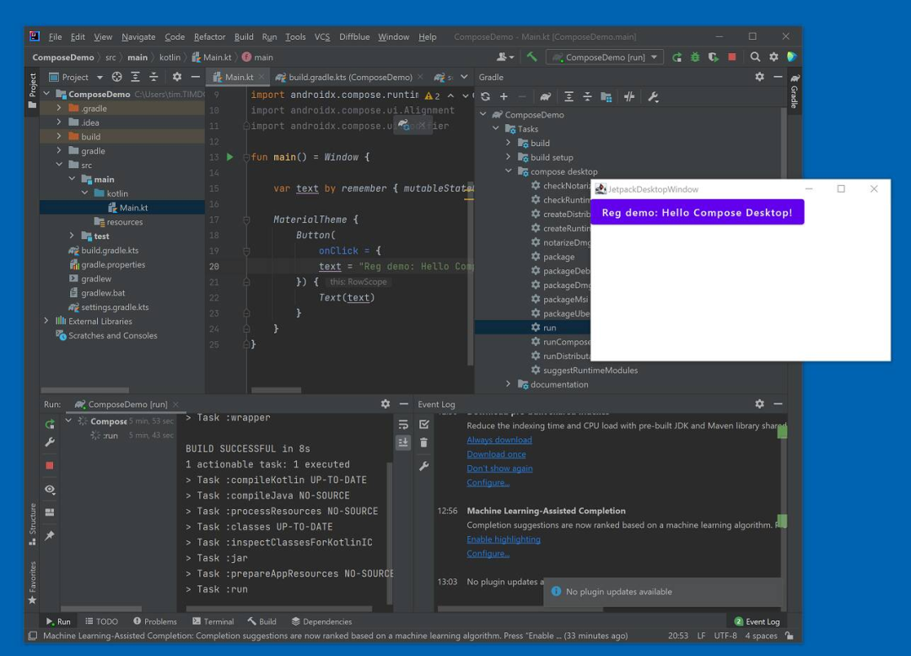Select the Execute Gradle Task elephant icon
This screenshot has height=656, width=911.
pyautogui.click(x=544, y=96)
